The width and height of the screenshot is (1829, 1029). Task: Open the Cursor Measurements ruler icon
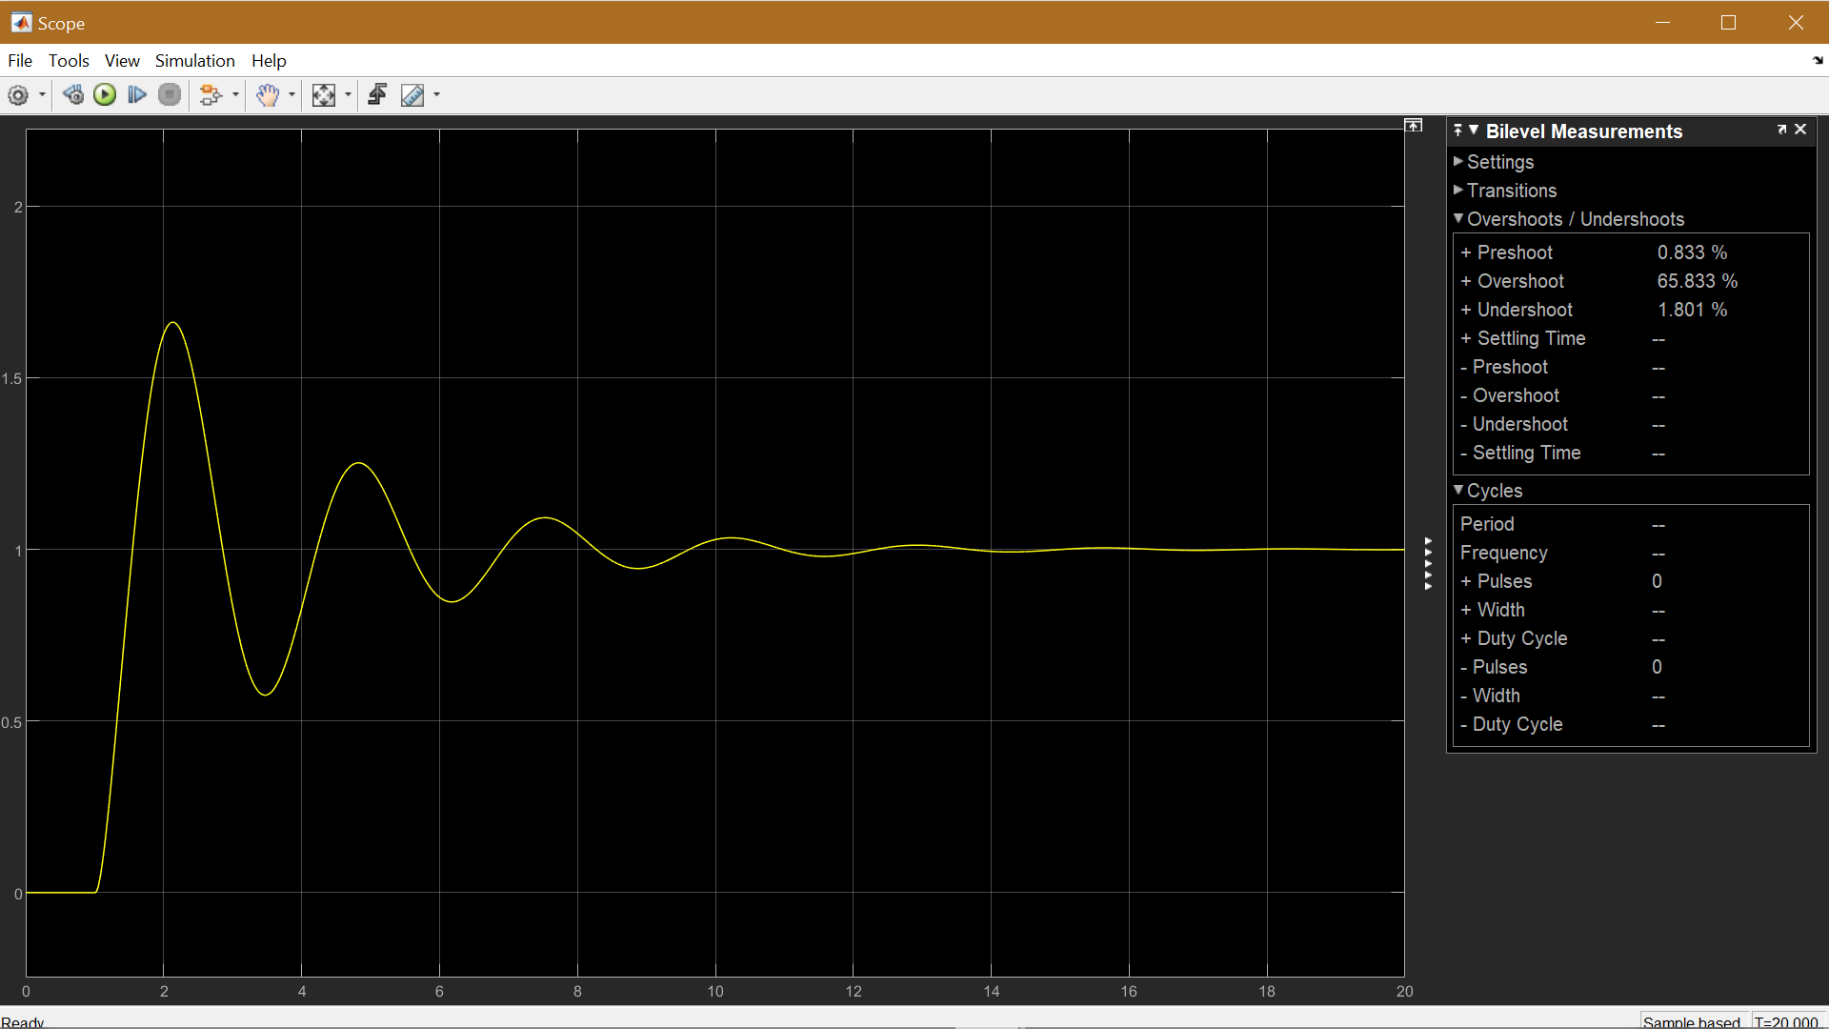[413, 94]
